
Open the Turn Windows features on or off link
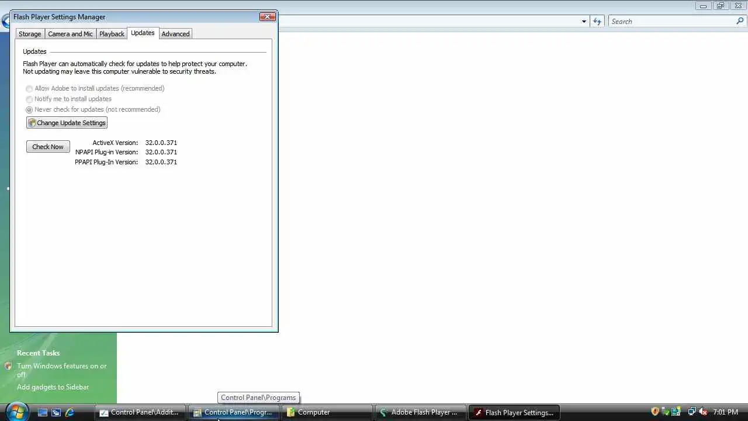point(62,370)
